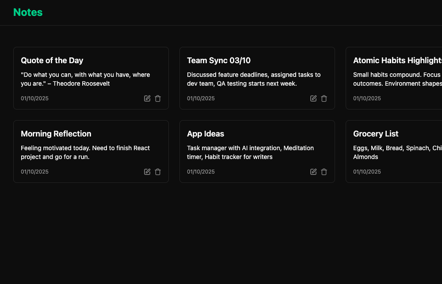Click the App Ideas card title
Screen dimensions: 442x284
click(206, 134)
